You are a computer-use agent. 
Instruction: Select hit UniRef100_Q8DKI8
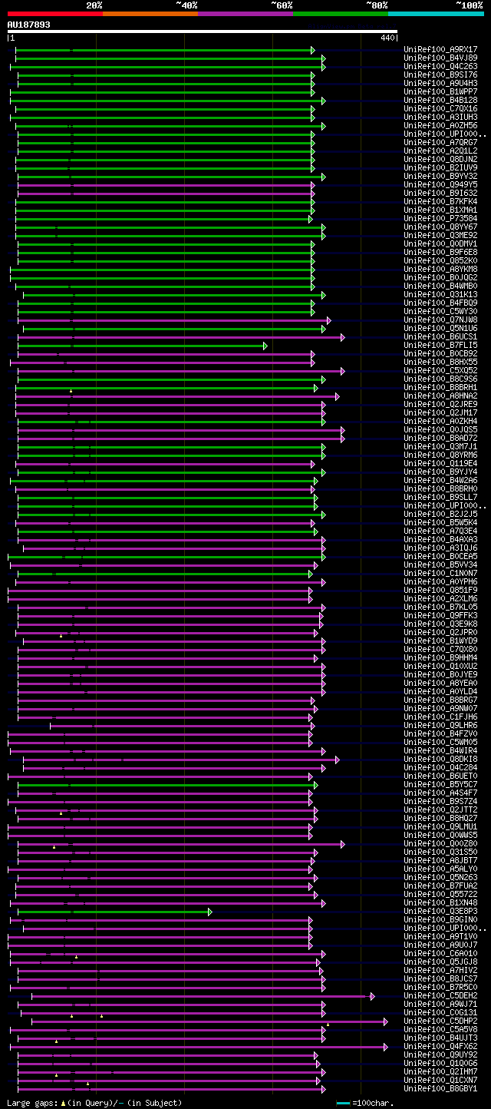[x=440, y=760]
